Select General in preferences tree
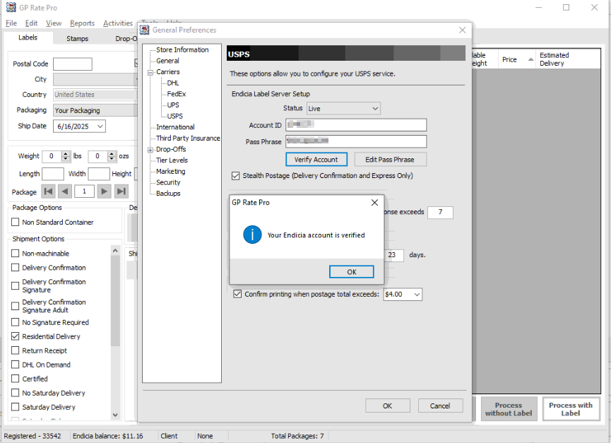The width and height of the screenshot is (611, 443). tap(167, 61)
